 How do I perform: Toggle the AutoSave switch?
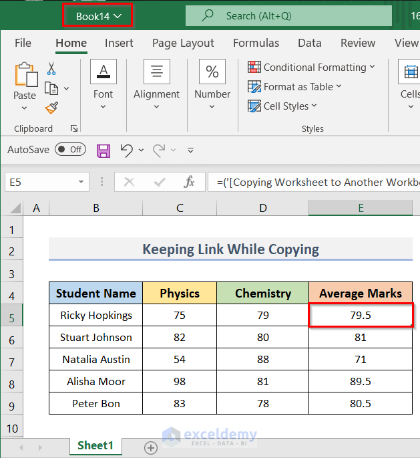click(70, 150)
